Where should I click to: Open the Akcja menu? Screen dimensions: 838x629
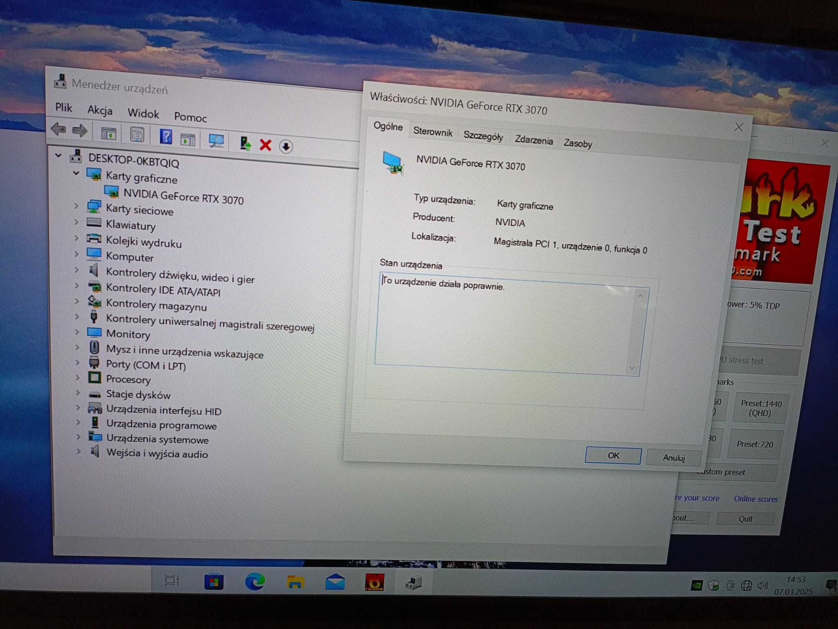pyautogui.click(x=100, y=110)
